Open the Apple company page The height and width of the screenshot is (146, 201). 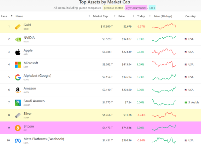[28, 50]
